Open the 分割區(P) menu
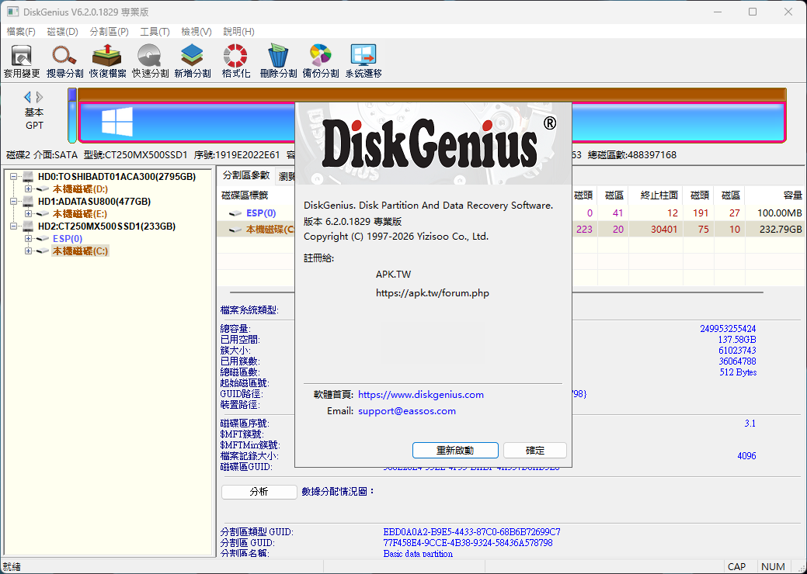Screen dimensions: 807x574 tap(109, 32)
